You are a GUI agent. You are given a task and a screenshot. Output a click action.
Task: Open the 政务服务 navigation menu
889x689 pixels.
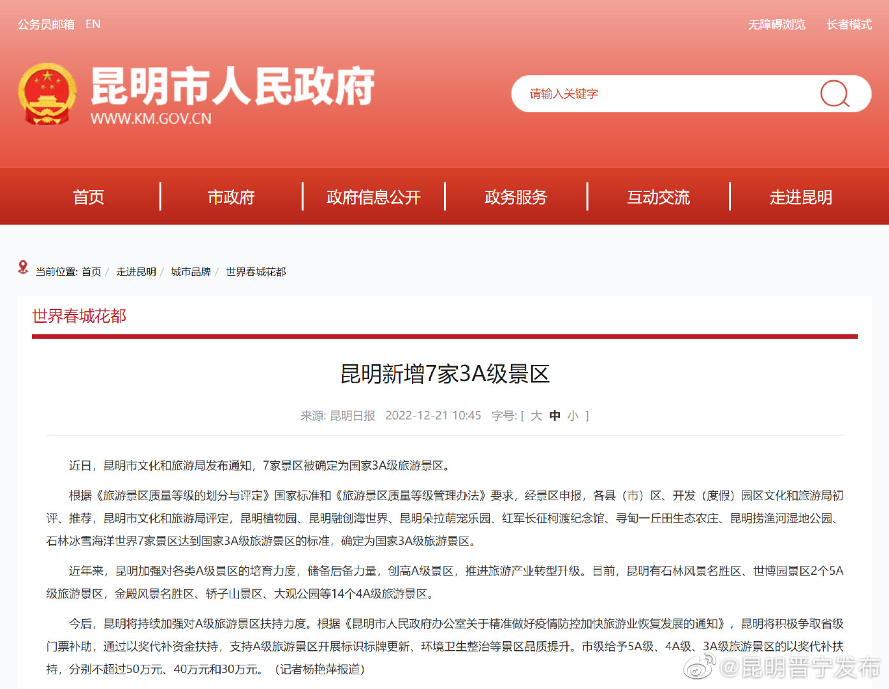[x=515, y=196]
